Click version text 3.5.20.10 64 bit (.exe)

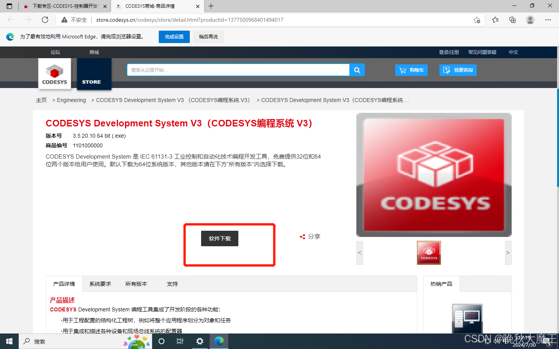[x=99, y=136]
